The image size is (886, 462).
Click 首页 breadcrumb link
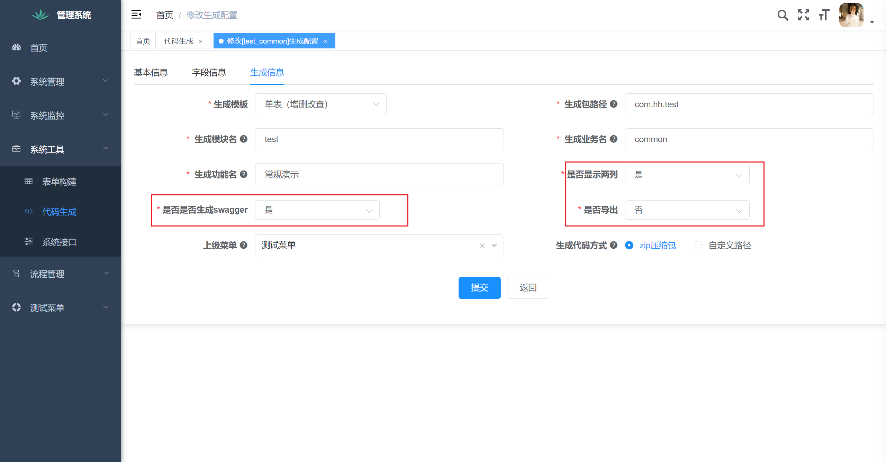(165, 15)
